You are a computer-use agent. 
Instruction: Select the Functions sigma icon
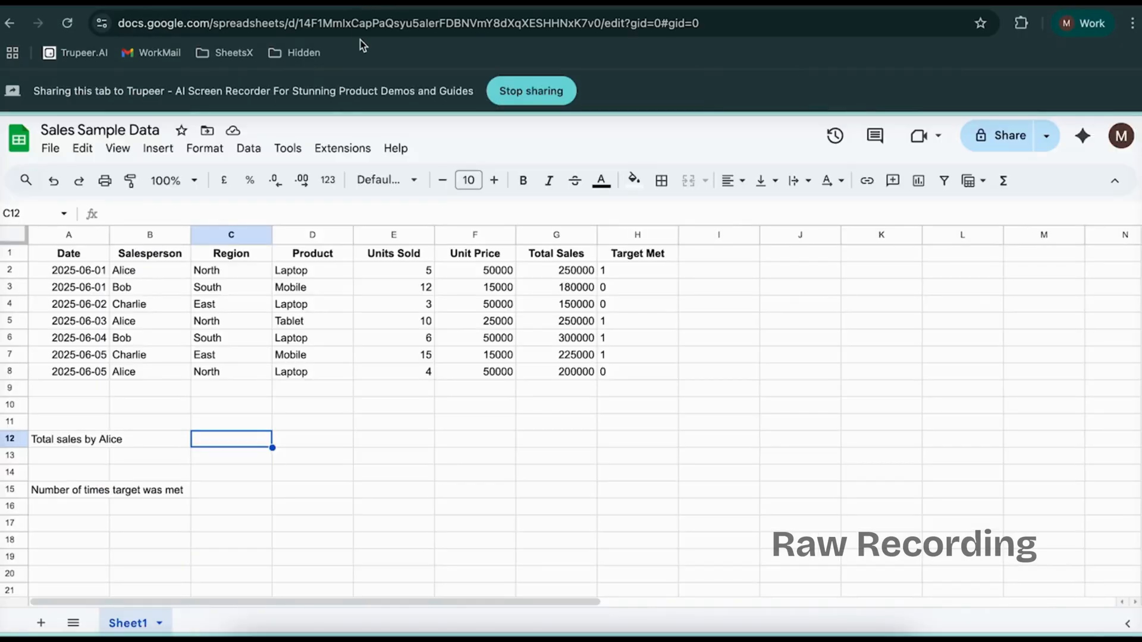(x=1003, y=180)
